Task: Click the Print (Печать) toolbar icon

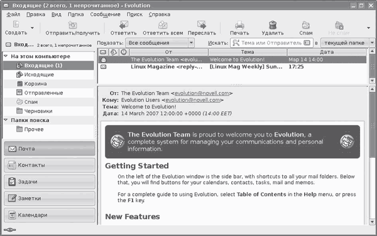Action: (239, 24)
